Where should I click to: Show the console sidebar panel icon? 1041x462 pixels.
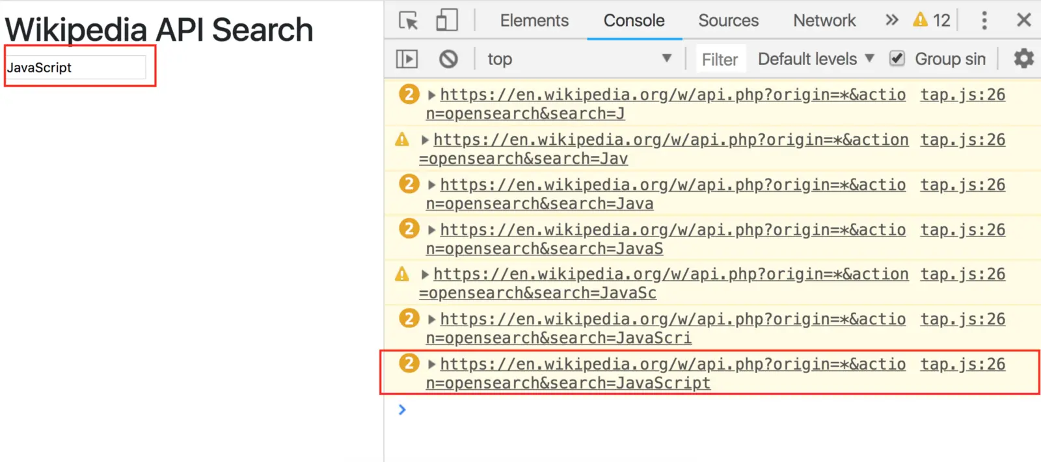[x=407, y=59]
